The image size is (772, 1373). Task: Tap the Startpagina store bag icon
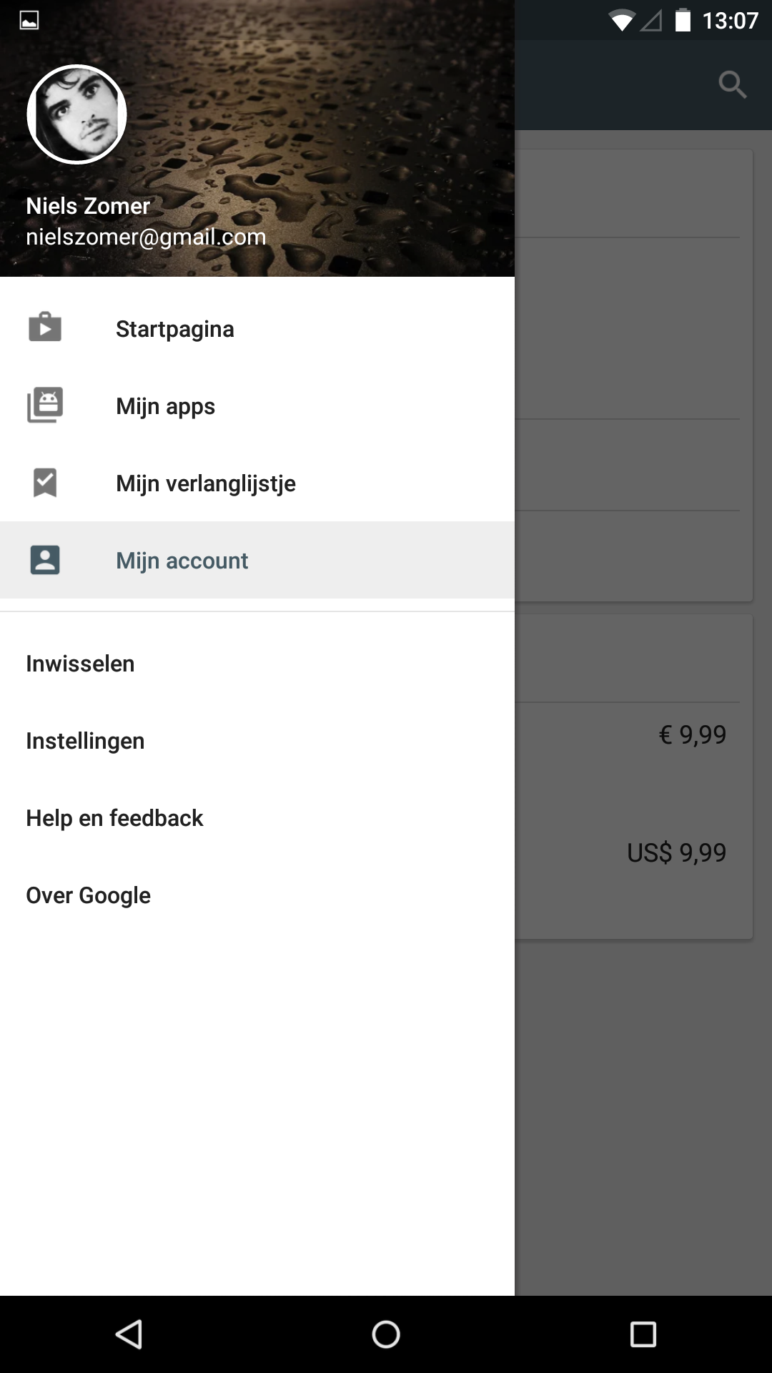pyautogui.click(x=45, y=328)
